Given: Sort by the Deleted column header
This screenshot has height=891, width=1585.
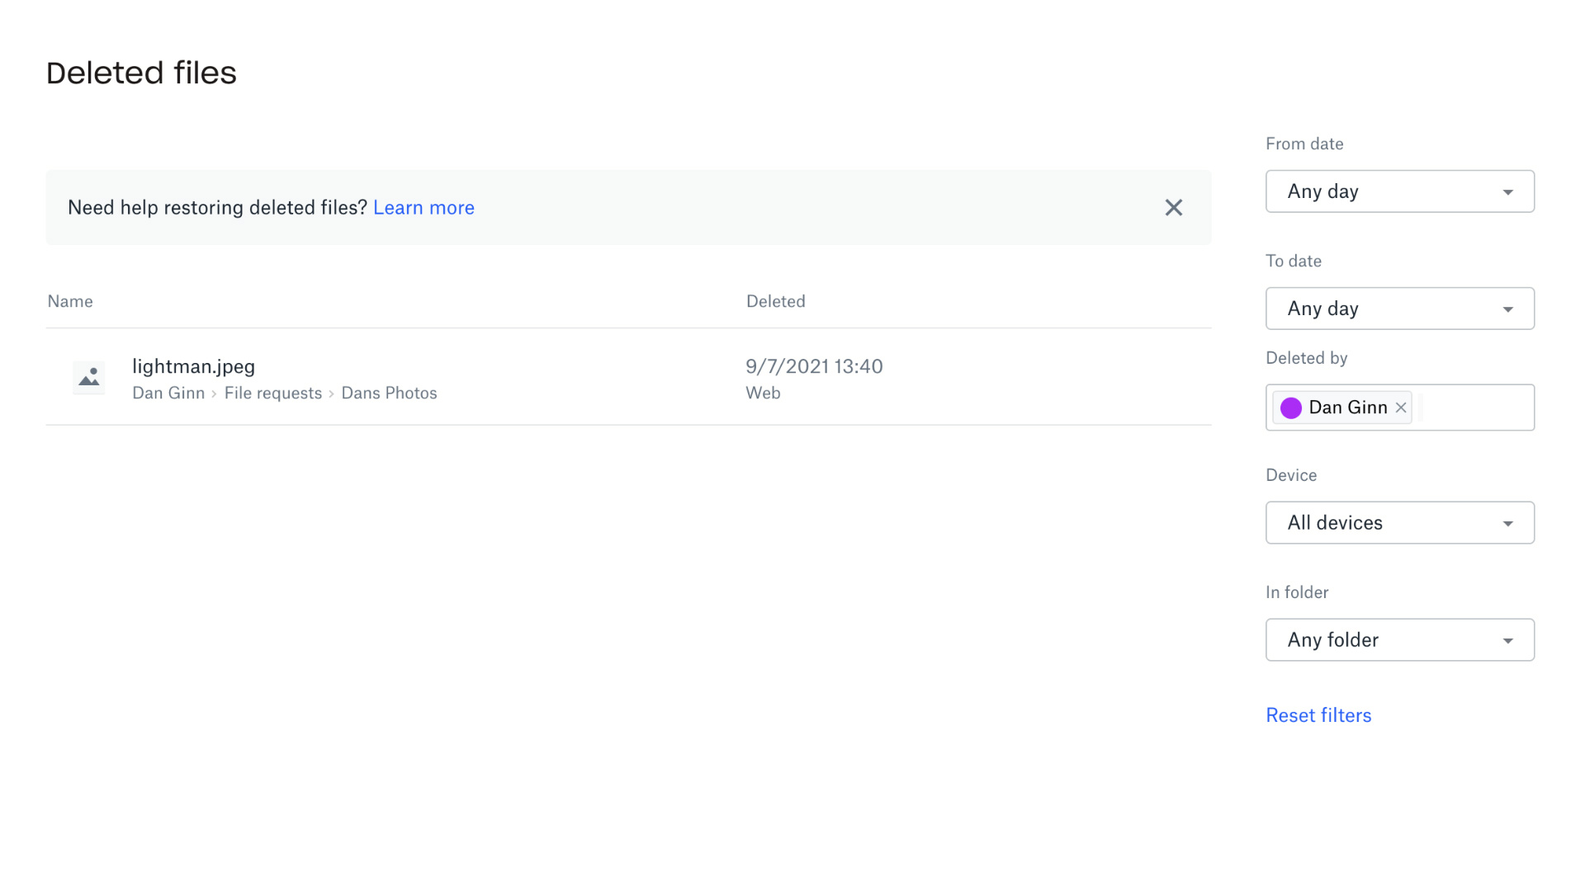Looking at the screenshot, I should [x=775, y=301].
